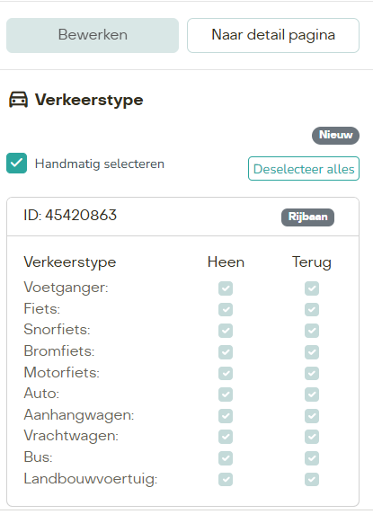
Task: Click the Rijbaan badge
Action: [x=307, y=217]
